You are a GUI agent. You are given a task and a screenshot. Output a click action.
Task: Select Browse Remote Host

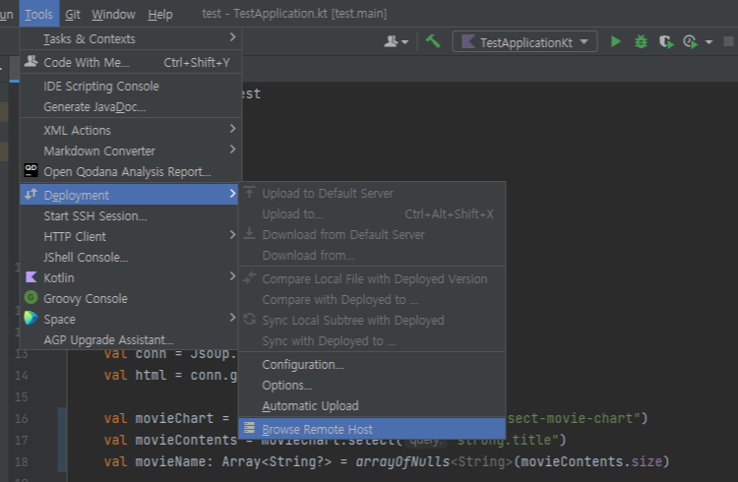[372, 429]
